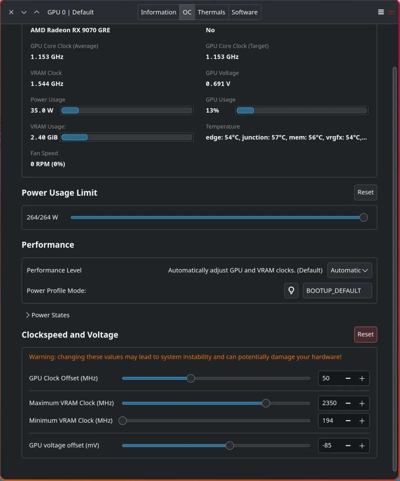Expand the Power States section

(x=48, y=315)
